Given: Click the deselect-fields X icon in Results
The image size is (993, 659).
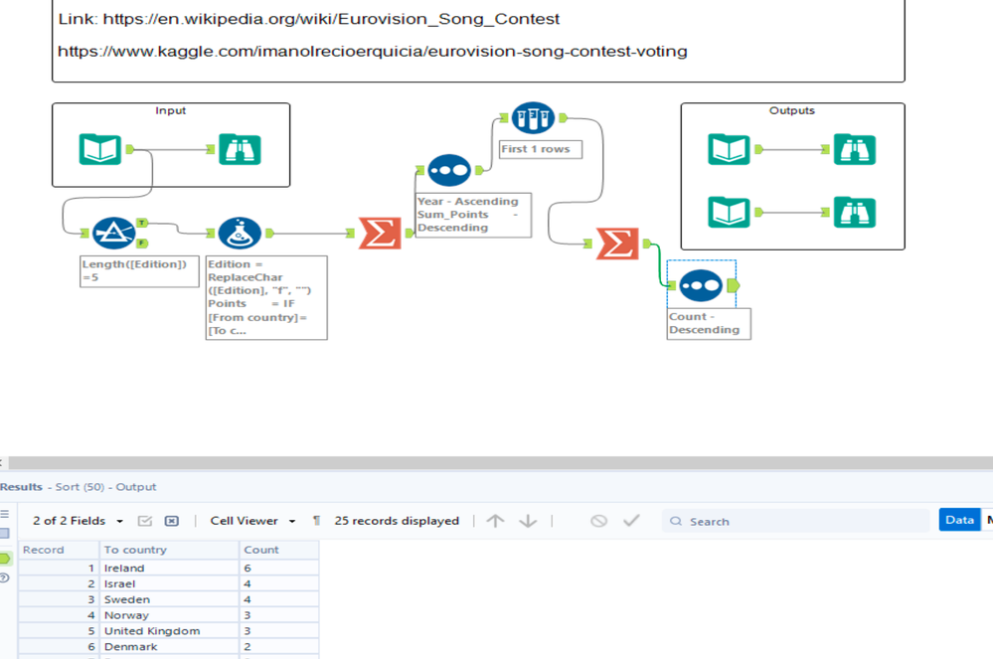Looking at the screenshot, I should click(172, 521).
